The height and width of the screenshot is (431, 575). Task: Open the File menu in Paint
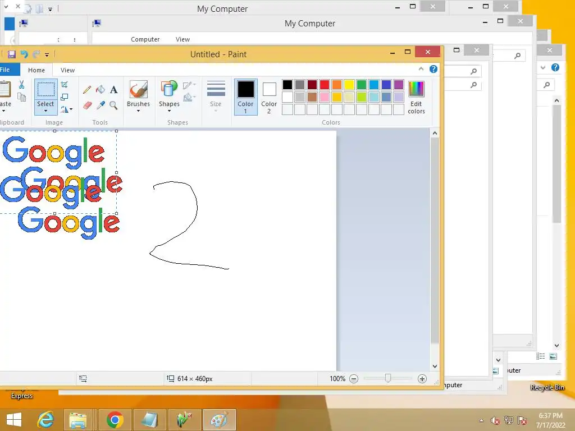(x=7, y=70)
